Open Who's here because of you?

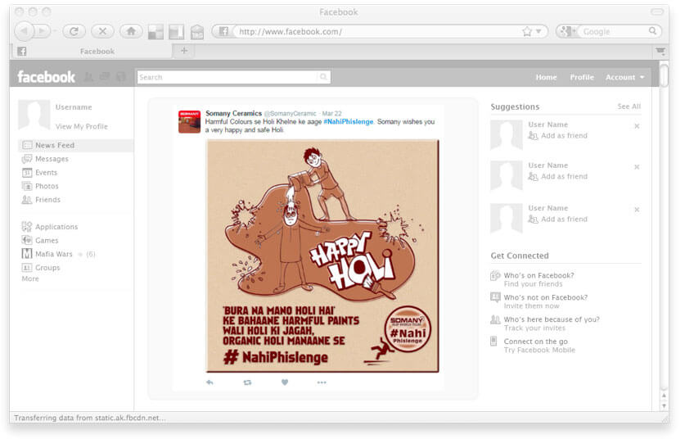[552, 319]
